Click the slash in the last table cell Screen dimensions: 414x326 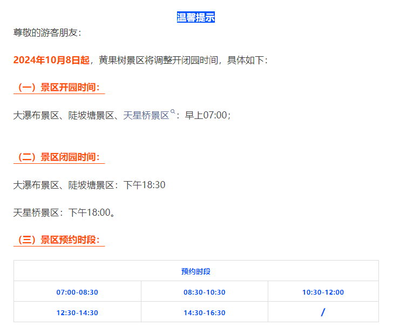pos(323,312)
